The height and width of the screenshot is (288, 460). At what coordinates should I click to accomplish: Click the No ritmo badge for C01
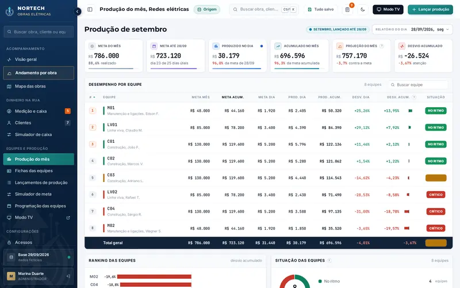(x=436, y=145)
